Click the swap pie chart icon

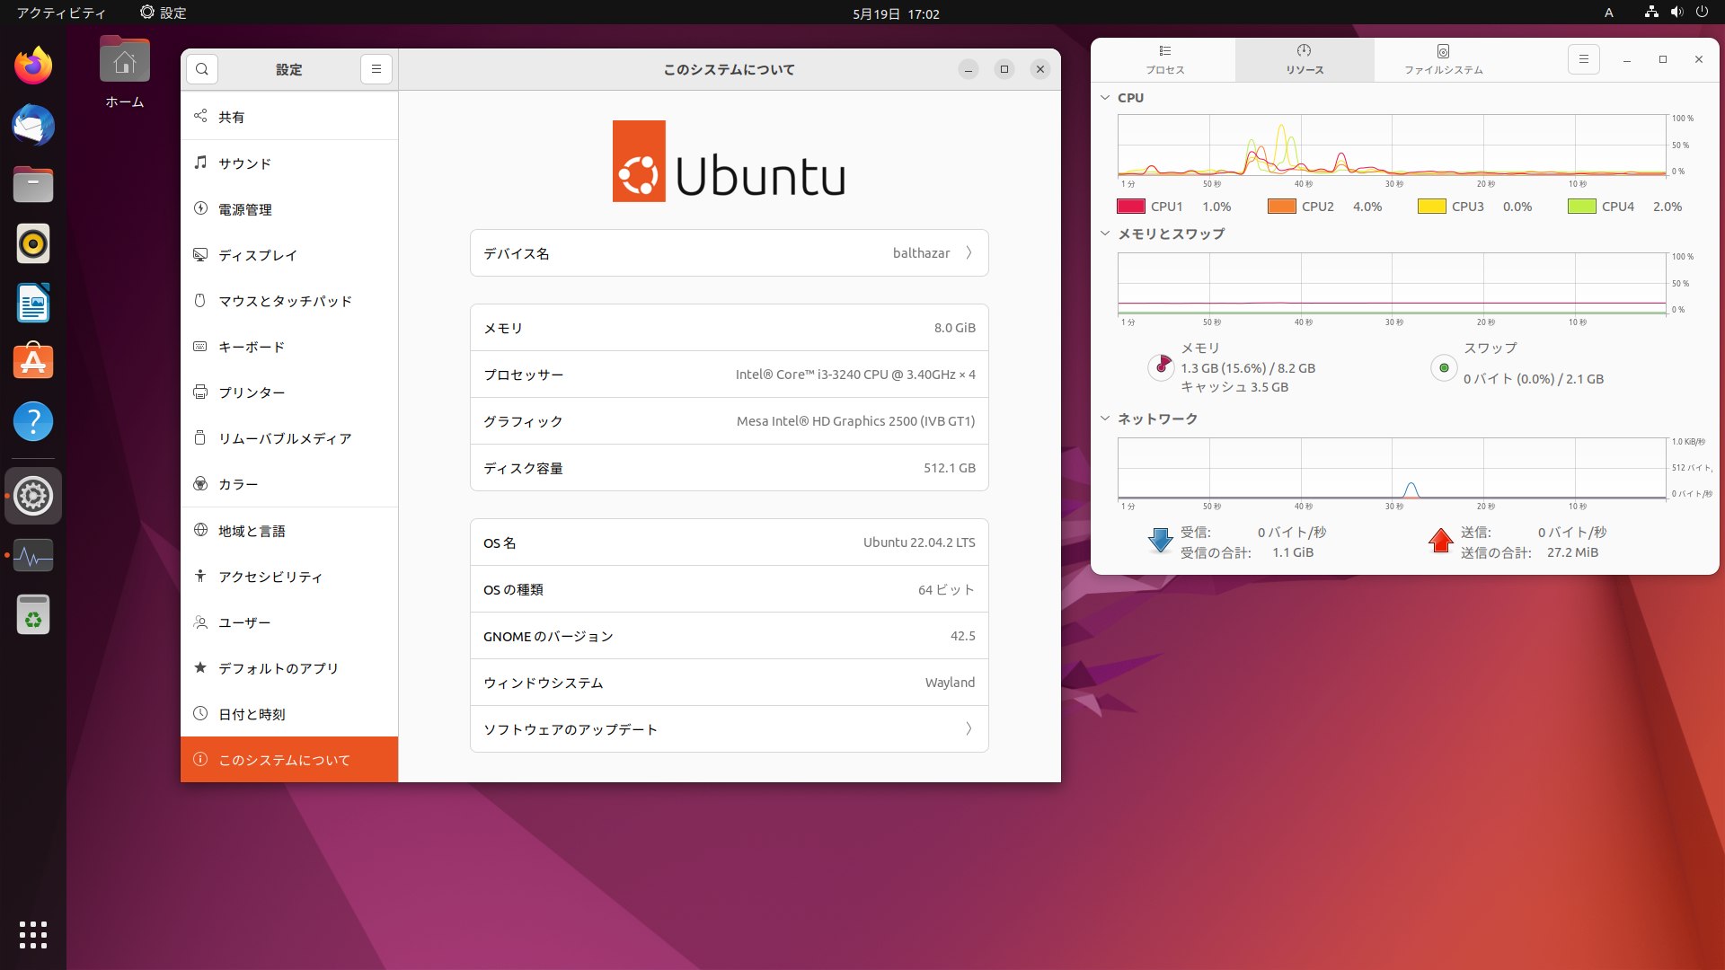[1444, 367]
